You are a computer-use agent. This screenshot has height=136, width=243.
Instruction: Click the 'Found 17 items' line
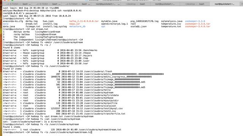tap(12, 69)
